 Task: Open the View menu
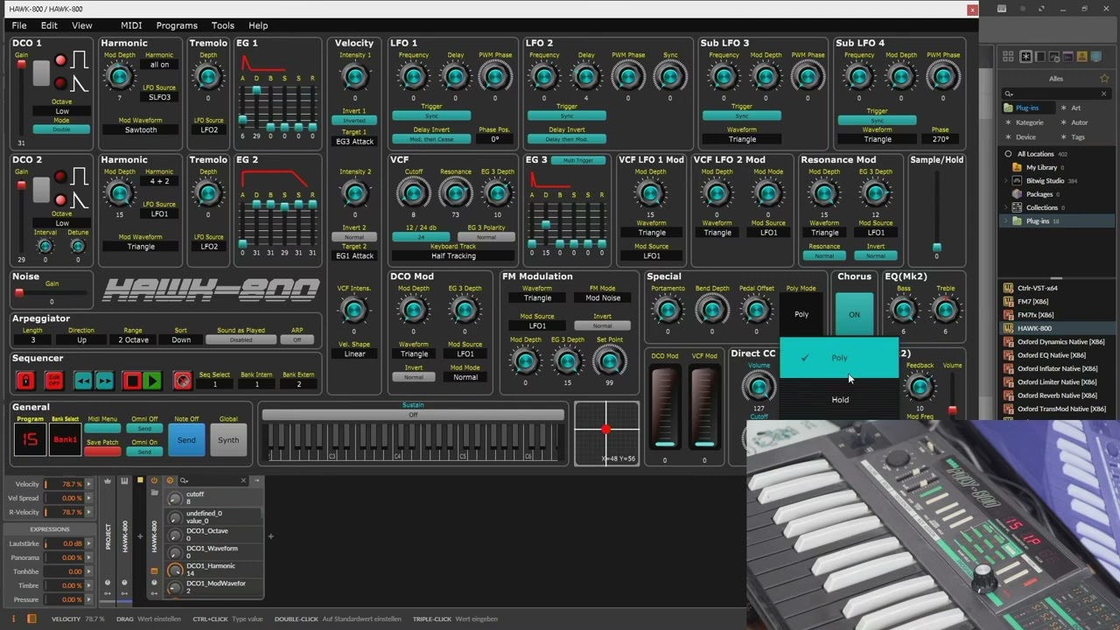click(x=82, y=25)
